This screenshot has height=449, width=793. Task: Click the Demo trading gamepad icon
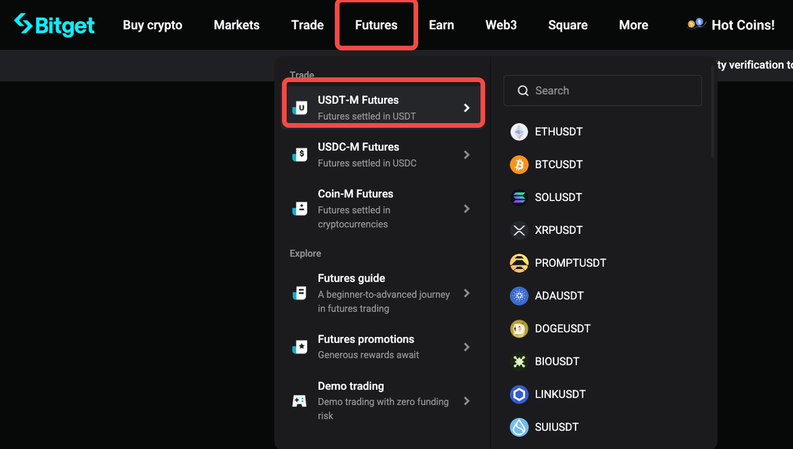(x=300, y=401)
